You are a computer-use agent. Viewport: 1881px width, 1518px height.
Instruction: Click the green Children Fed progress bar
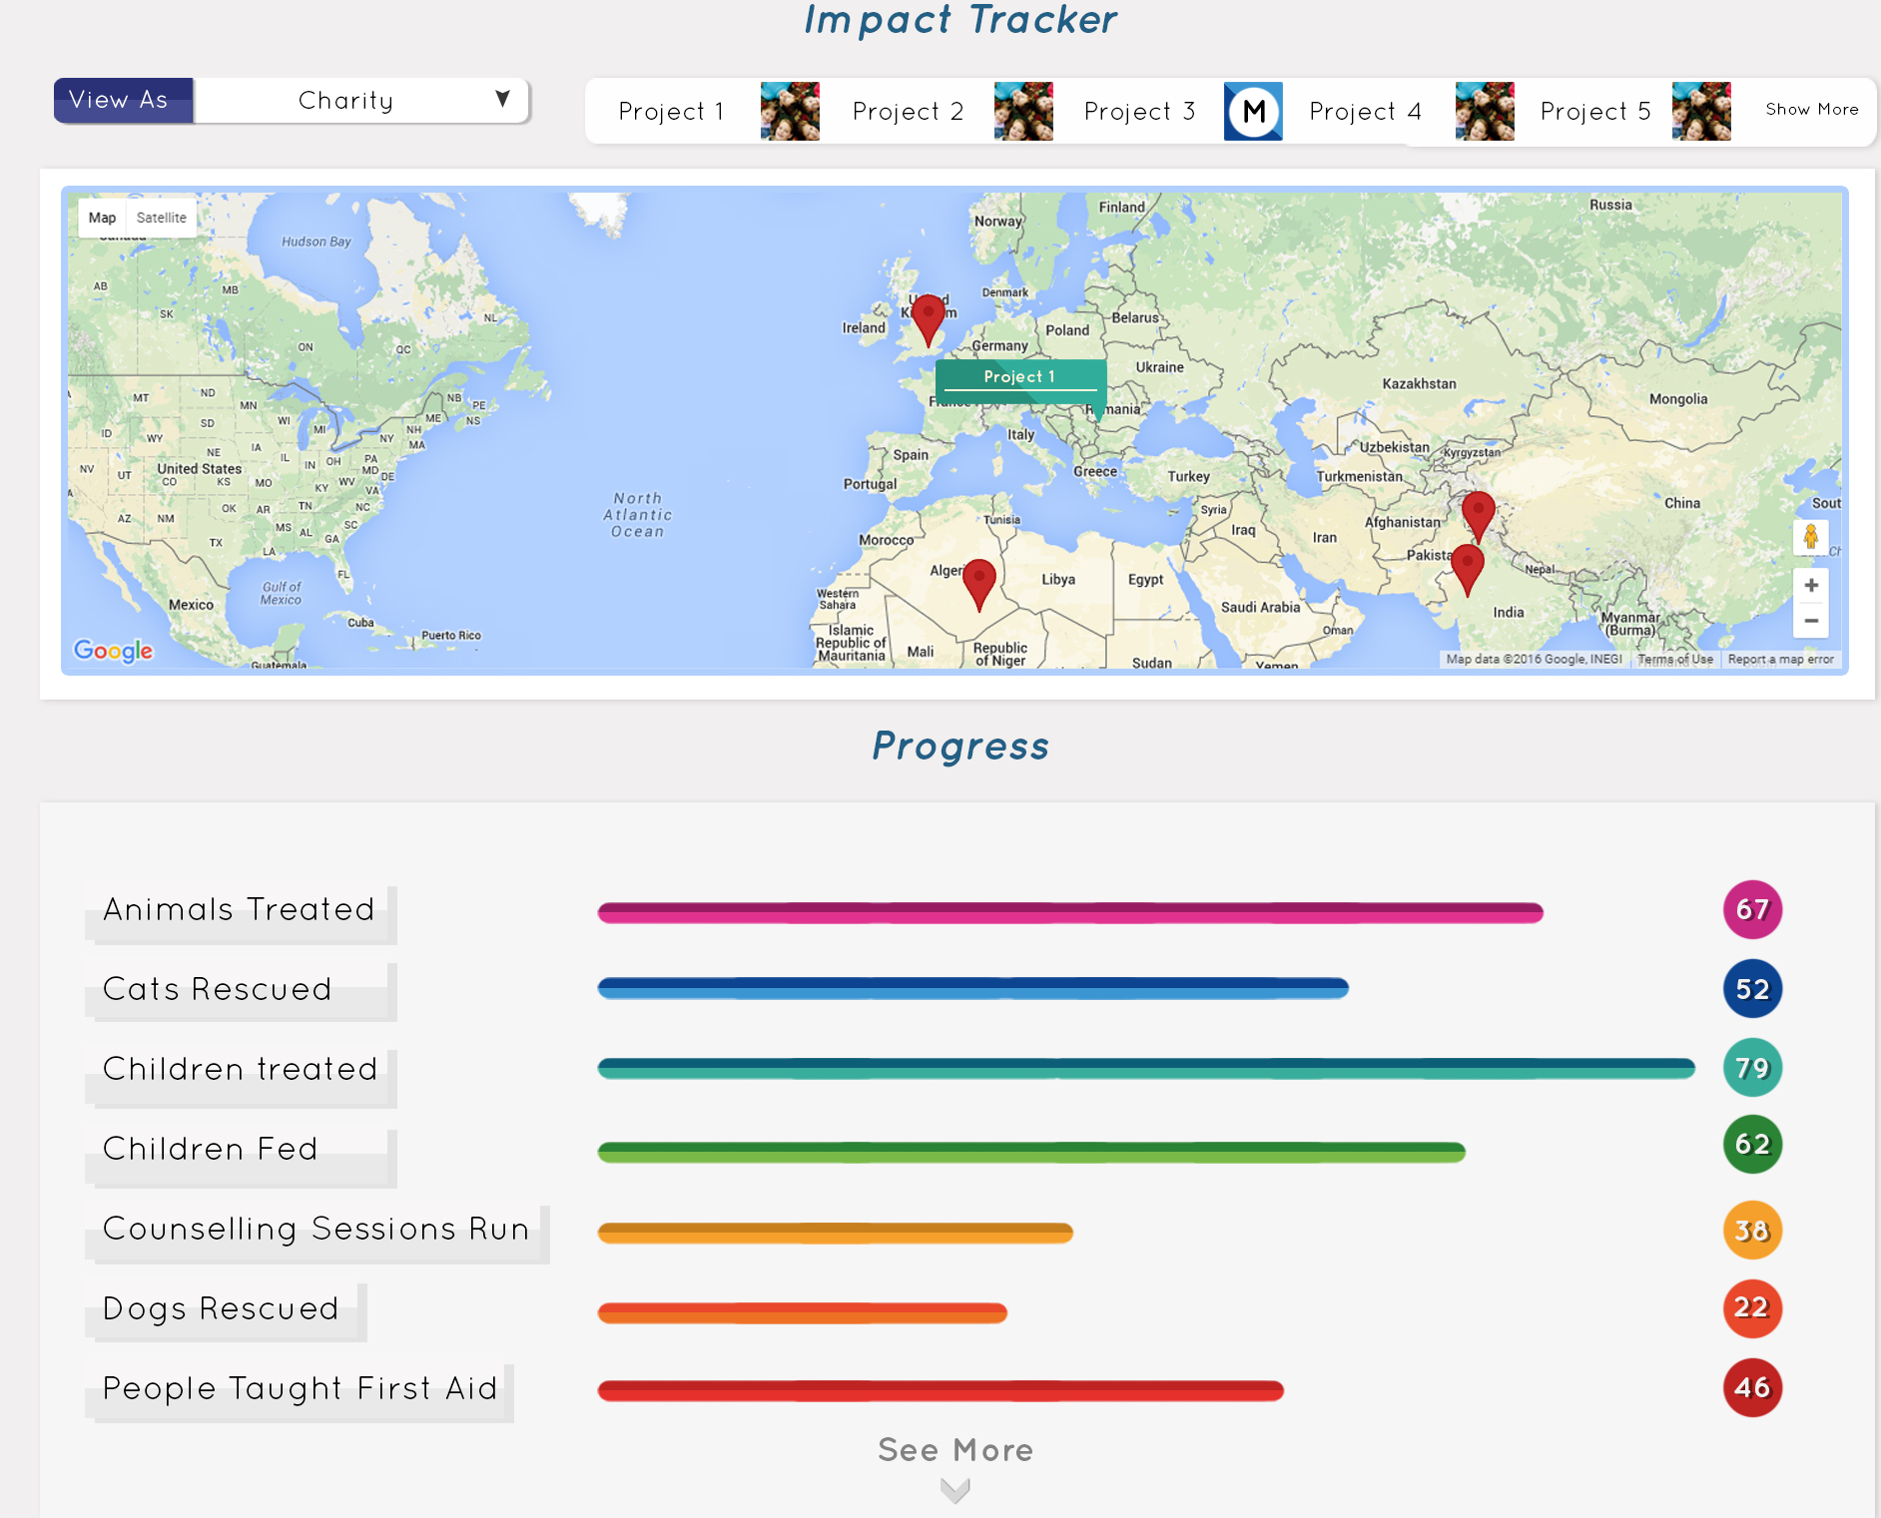point(1031,1153)
